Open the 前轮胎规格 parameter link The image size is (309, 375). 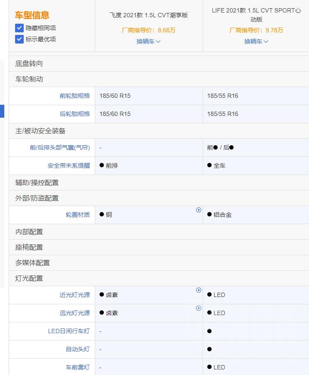pyautogui.click(x=75, y=96)
